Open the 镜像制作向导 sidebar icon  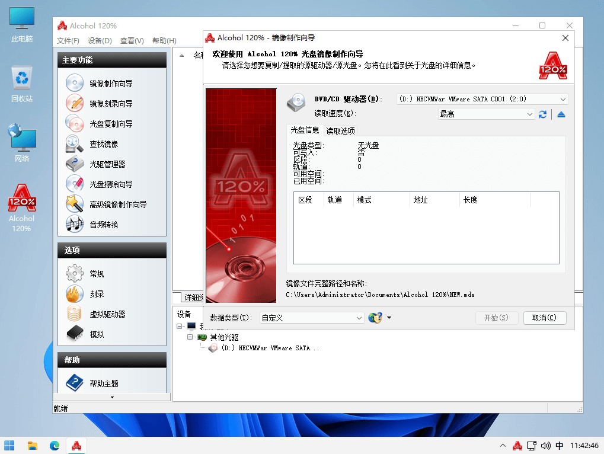coord(74,83)
